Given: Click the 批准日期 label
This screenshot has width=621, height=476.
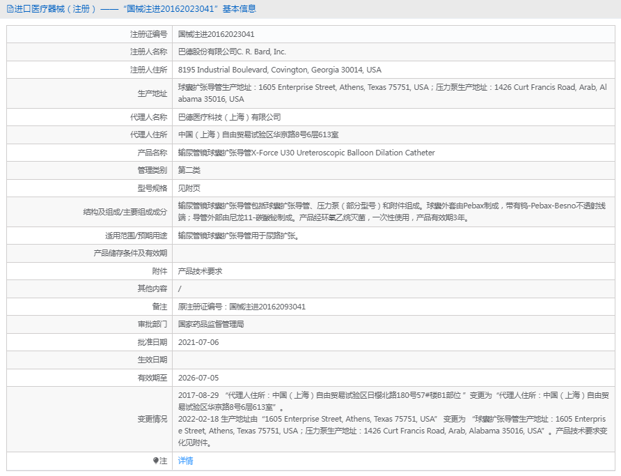Looking at the screenshot, I should 152,342.
